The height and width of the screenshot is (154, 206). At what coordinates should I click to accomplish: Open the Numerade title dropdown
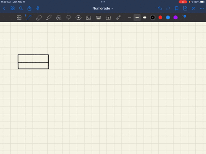pyautogui.click(x=103, y=9)
